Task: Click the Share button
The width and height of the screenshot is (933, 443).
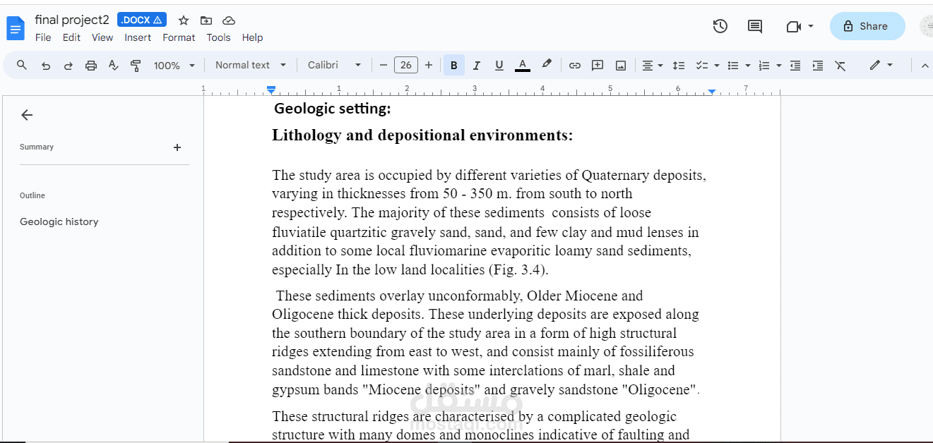Action: click(867, 26)
